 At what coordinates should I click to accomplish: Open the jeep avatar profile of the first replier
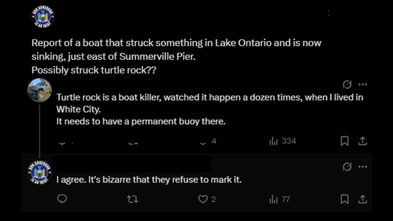pyautogui.click(x=40, y=90)
